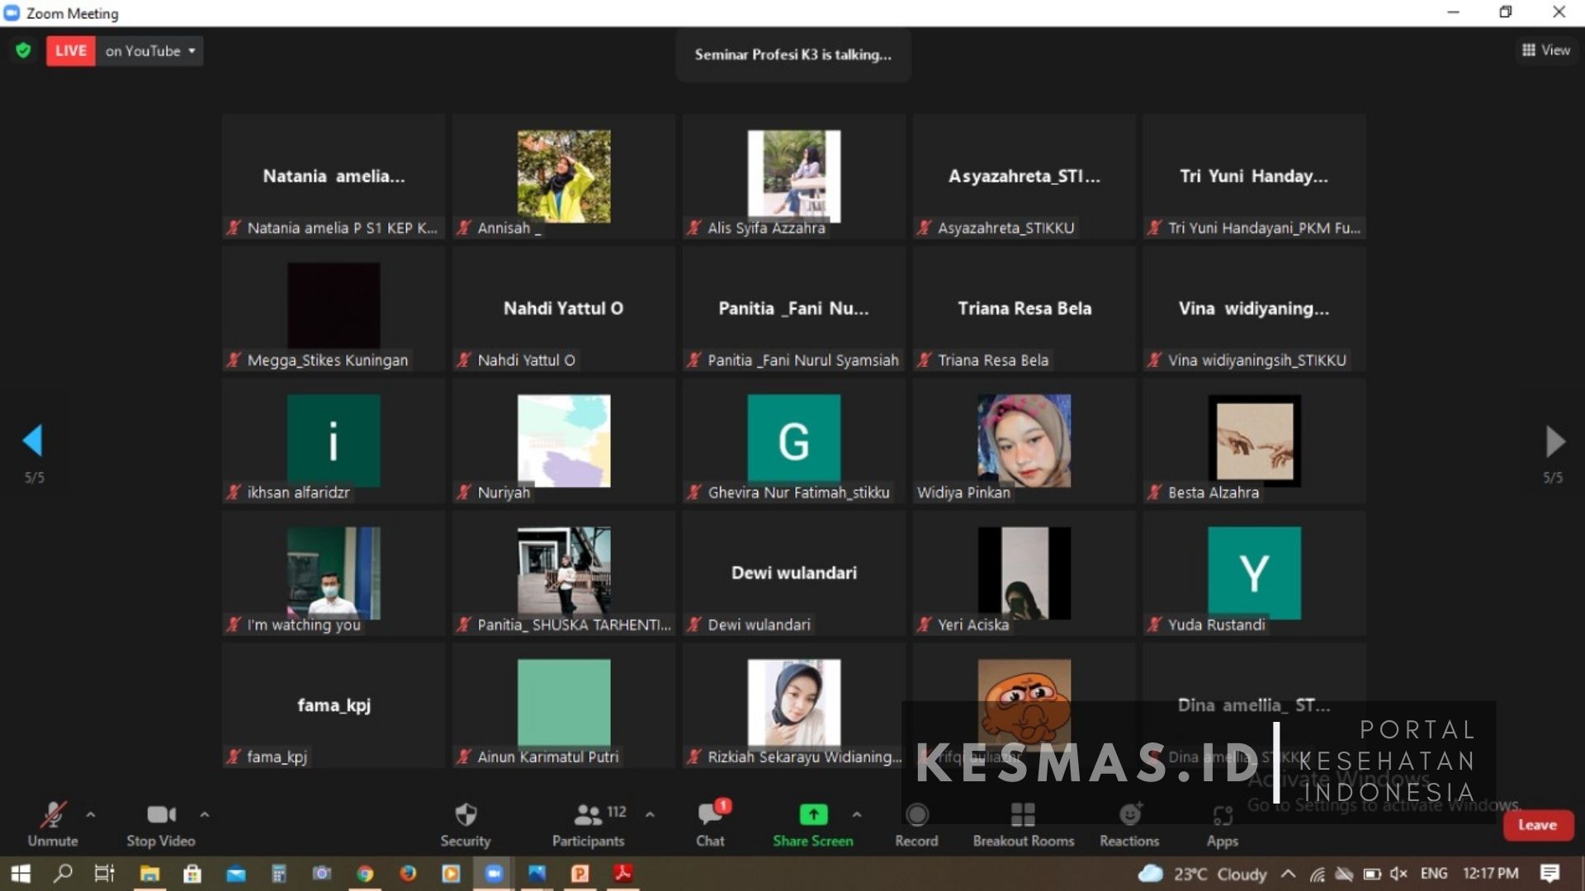
Task: Click the red Leave button
Action: click(x=1537, y=825)
